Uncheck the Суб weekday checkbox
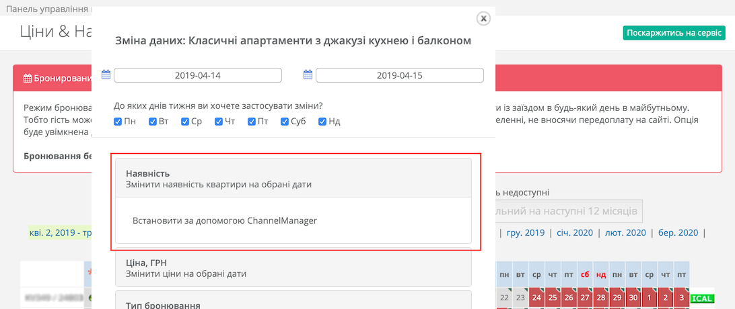The width and height of the screenshot is (735, 309). click(x=285, y=122)
